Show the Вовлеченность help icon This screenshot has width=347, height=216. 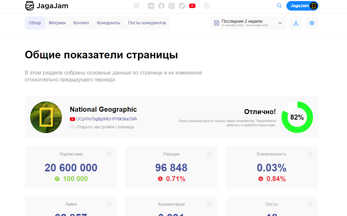[310, 154]
